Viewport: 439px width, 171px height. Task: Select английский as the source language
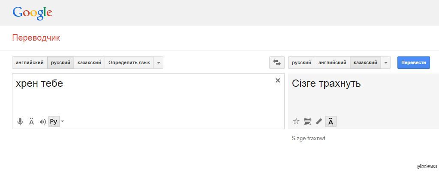(x=30, y=63)
